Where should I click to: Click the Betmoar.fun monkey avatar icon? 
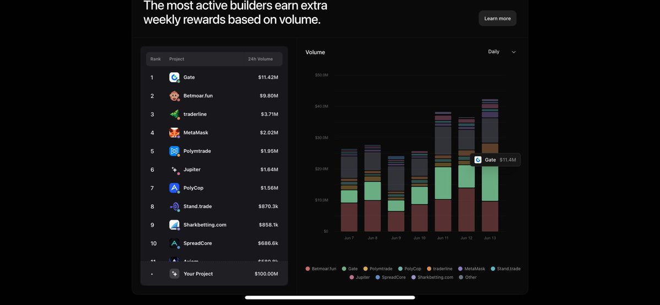coord(174,96)
